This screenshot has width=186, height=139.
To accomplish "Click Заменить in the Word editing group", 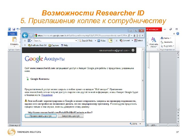I will pos(167,42).
